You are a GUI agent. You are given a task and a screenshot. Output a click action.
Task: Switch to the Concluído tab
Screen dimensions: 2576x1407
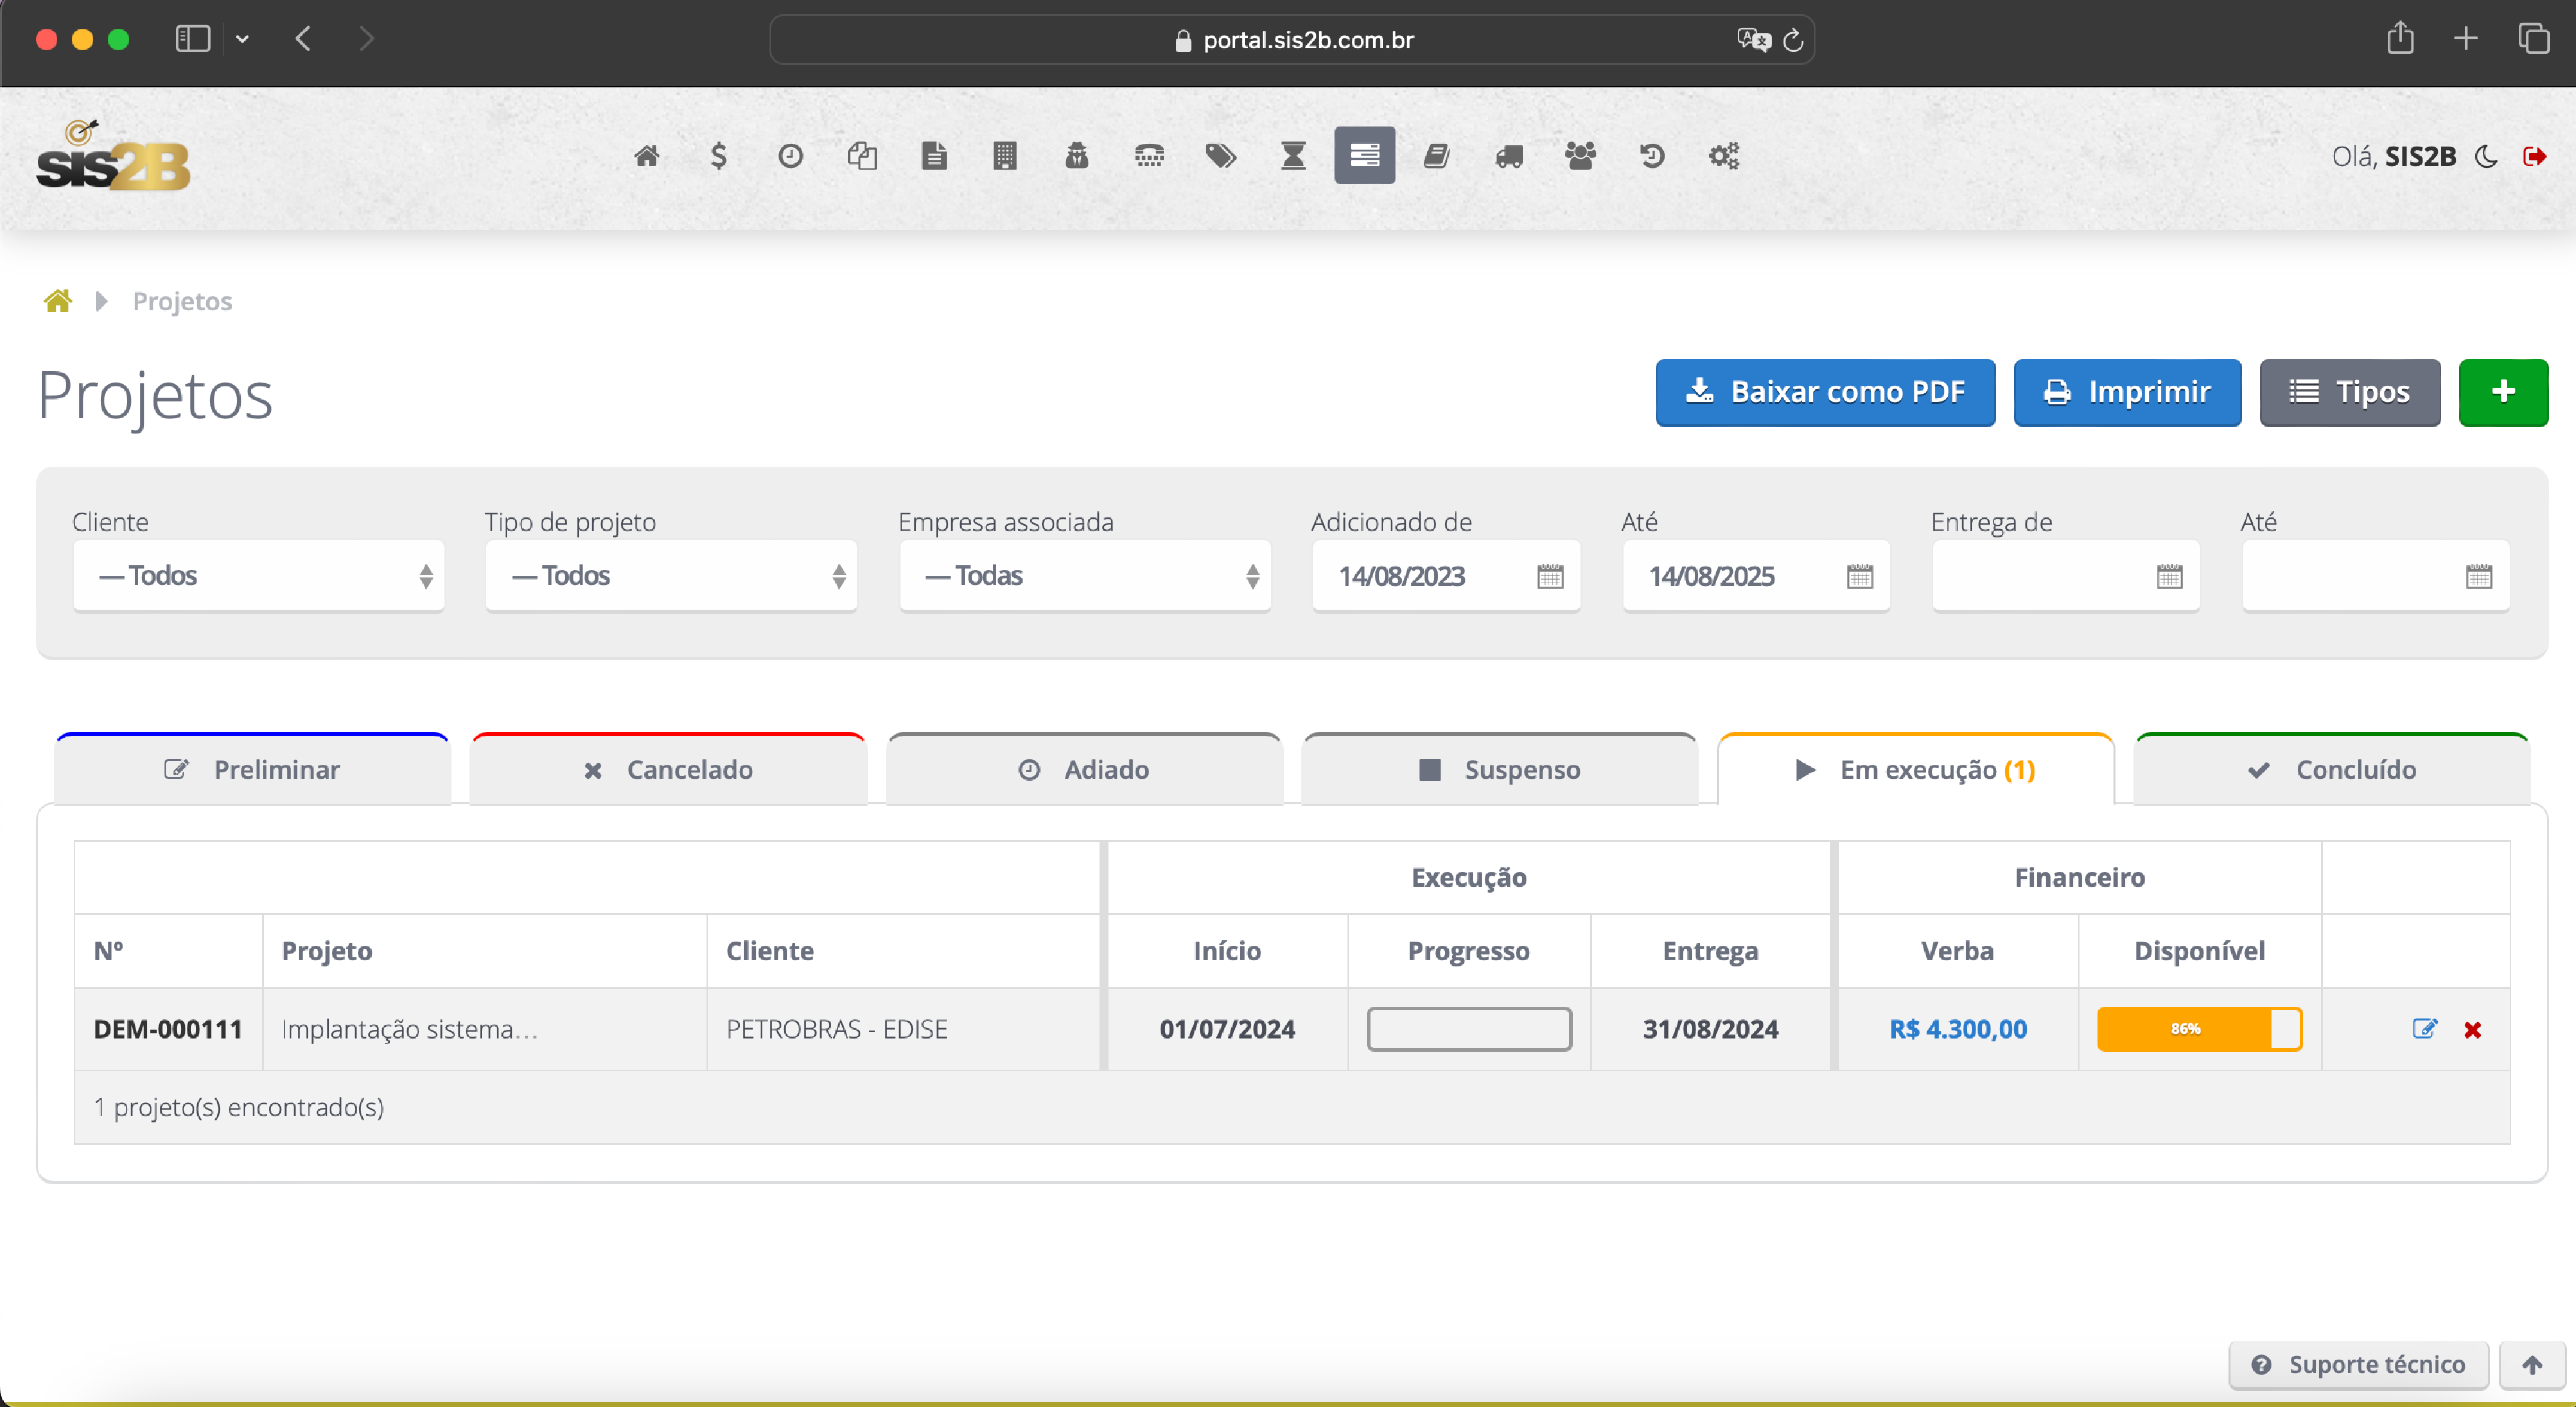2331,769
